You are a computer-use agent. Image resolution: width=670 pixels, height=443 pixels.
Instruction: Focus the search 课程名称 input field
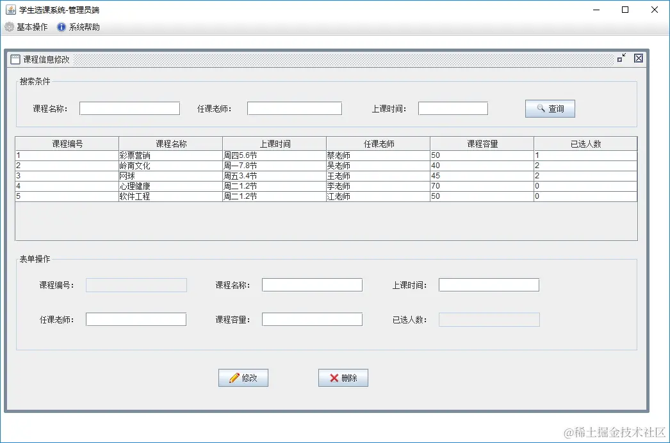coord(129,108)
